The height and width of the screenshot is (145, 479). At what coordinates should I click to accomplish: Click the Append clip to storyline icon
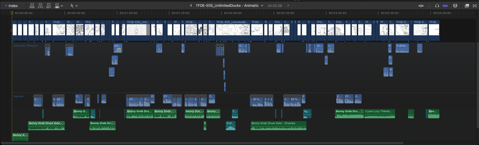[49, 6]
